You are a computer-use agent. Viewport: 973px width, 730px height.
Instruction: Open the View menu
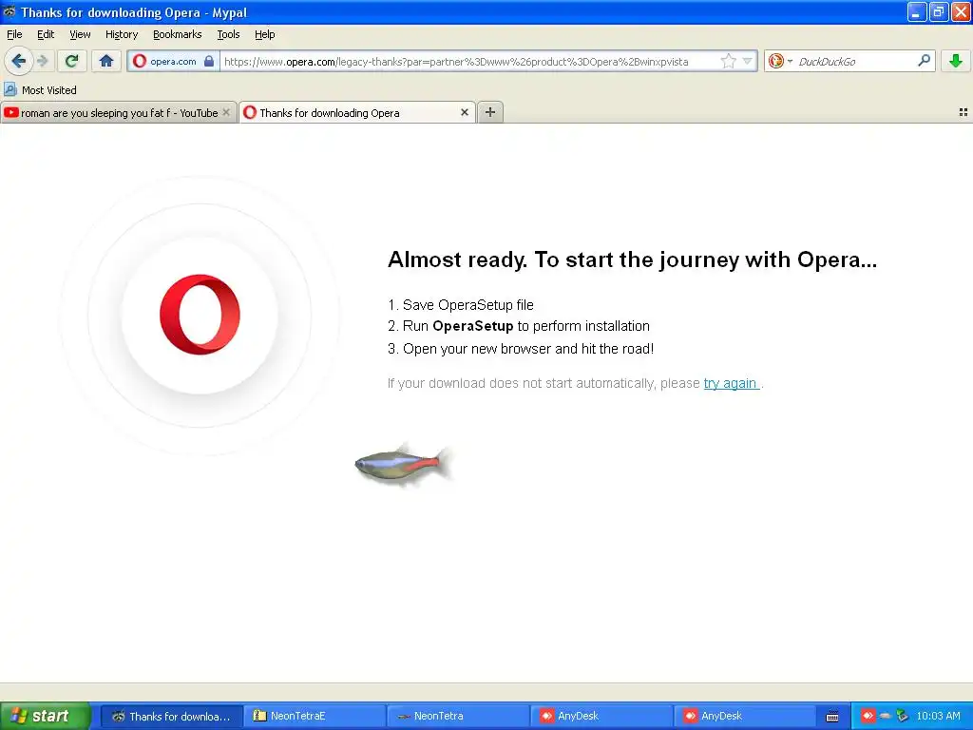point(80,34)
